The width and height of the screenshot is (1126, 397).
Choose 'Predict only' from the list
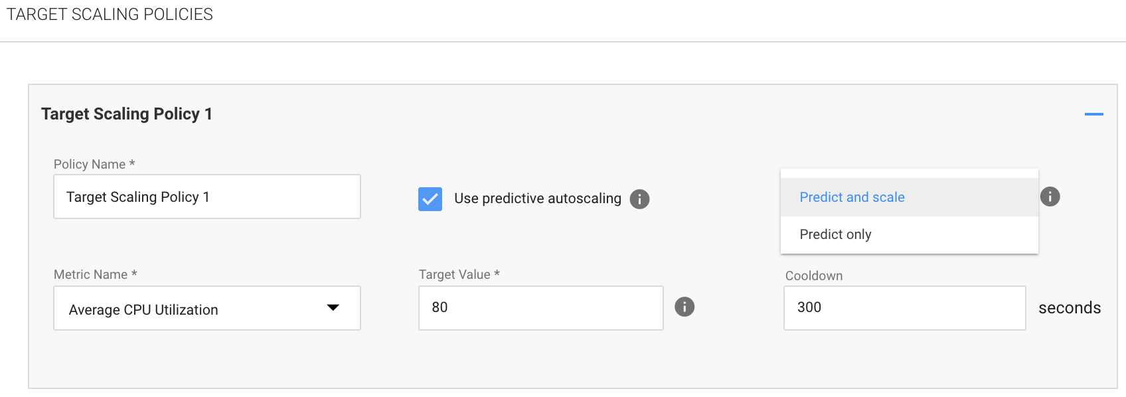[x=835, y=234]
